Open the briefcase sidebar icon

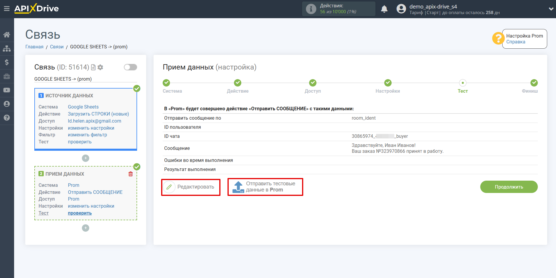7,76
